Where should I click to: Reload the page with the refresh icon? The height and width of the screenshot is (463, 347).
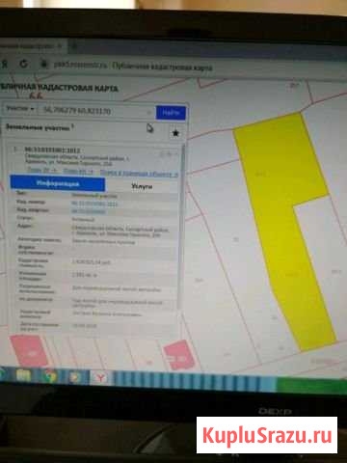(x=23, y=64)
